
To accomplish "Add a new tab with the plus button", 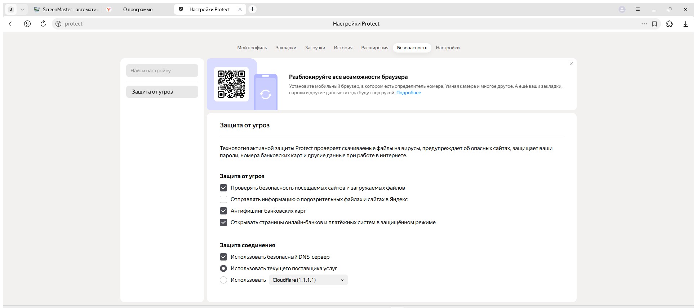I will point(253,9).
